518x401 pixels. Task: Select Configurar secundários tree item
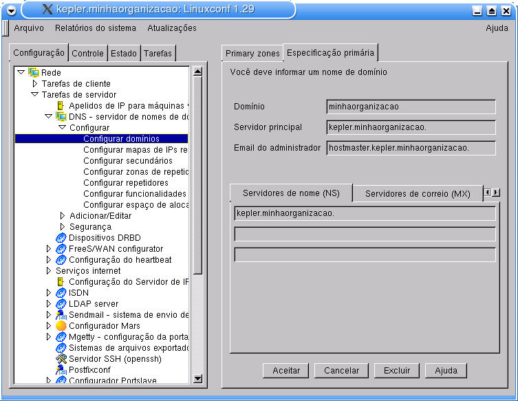point(128,161)
